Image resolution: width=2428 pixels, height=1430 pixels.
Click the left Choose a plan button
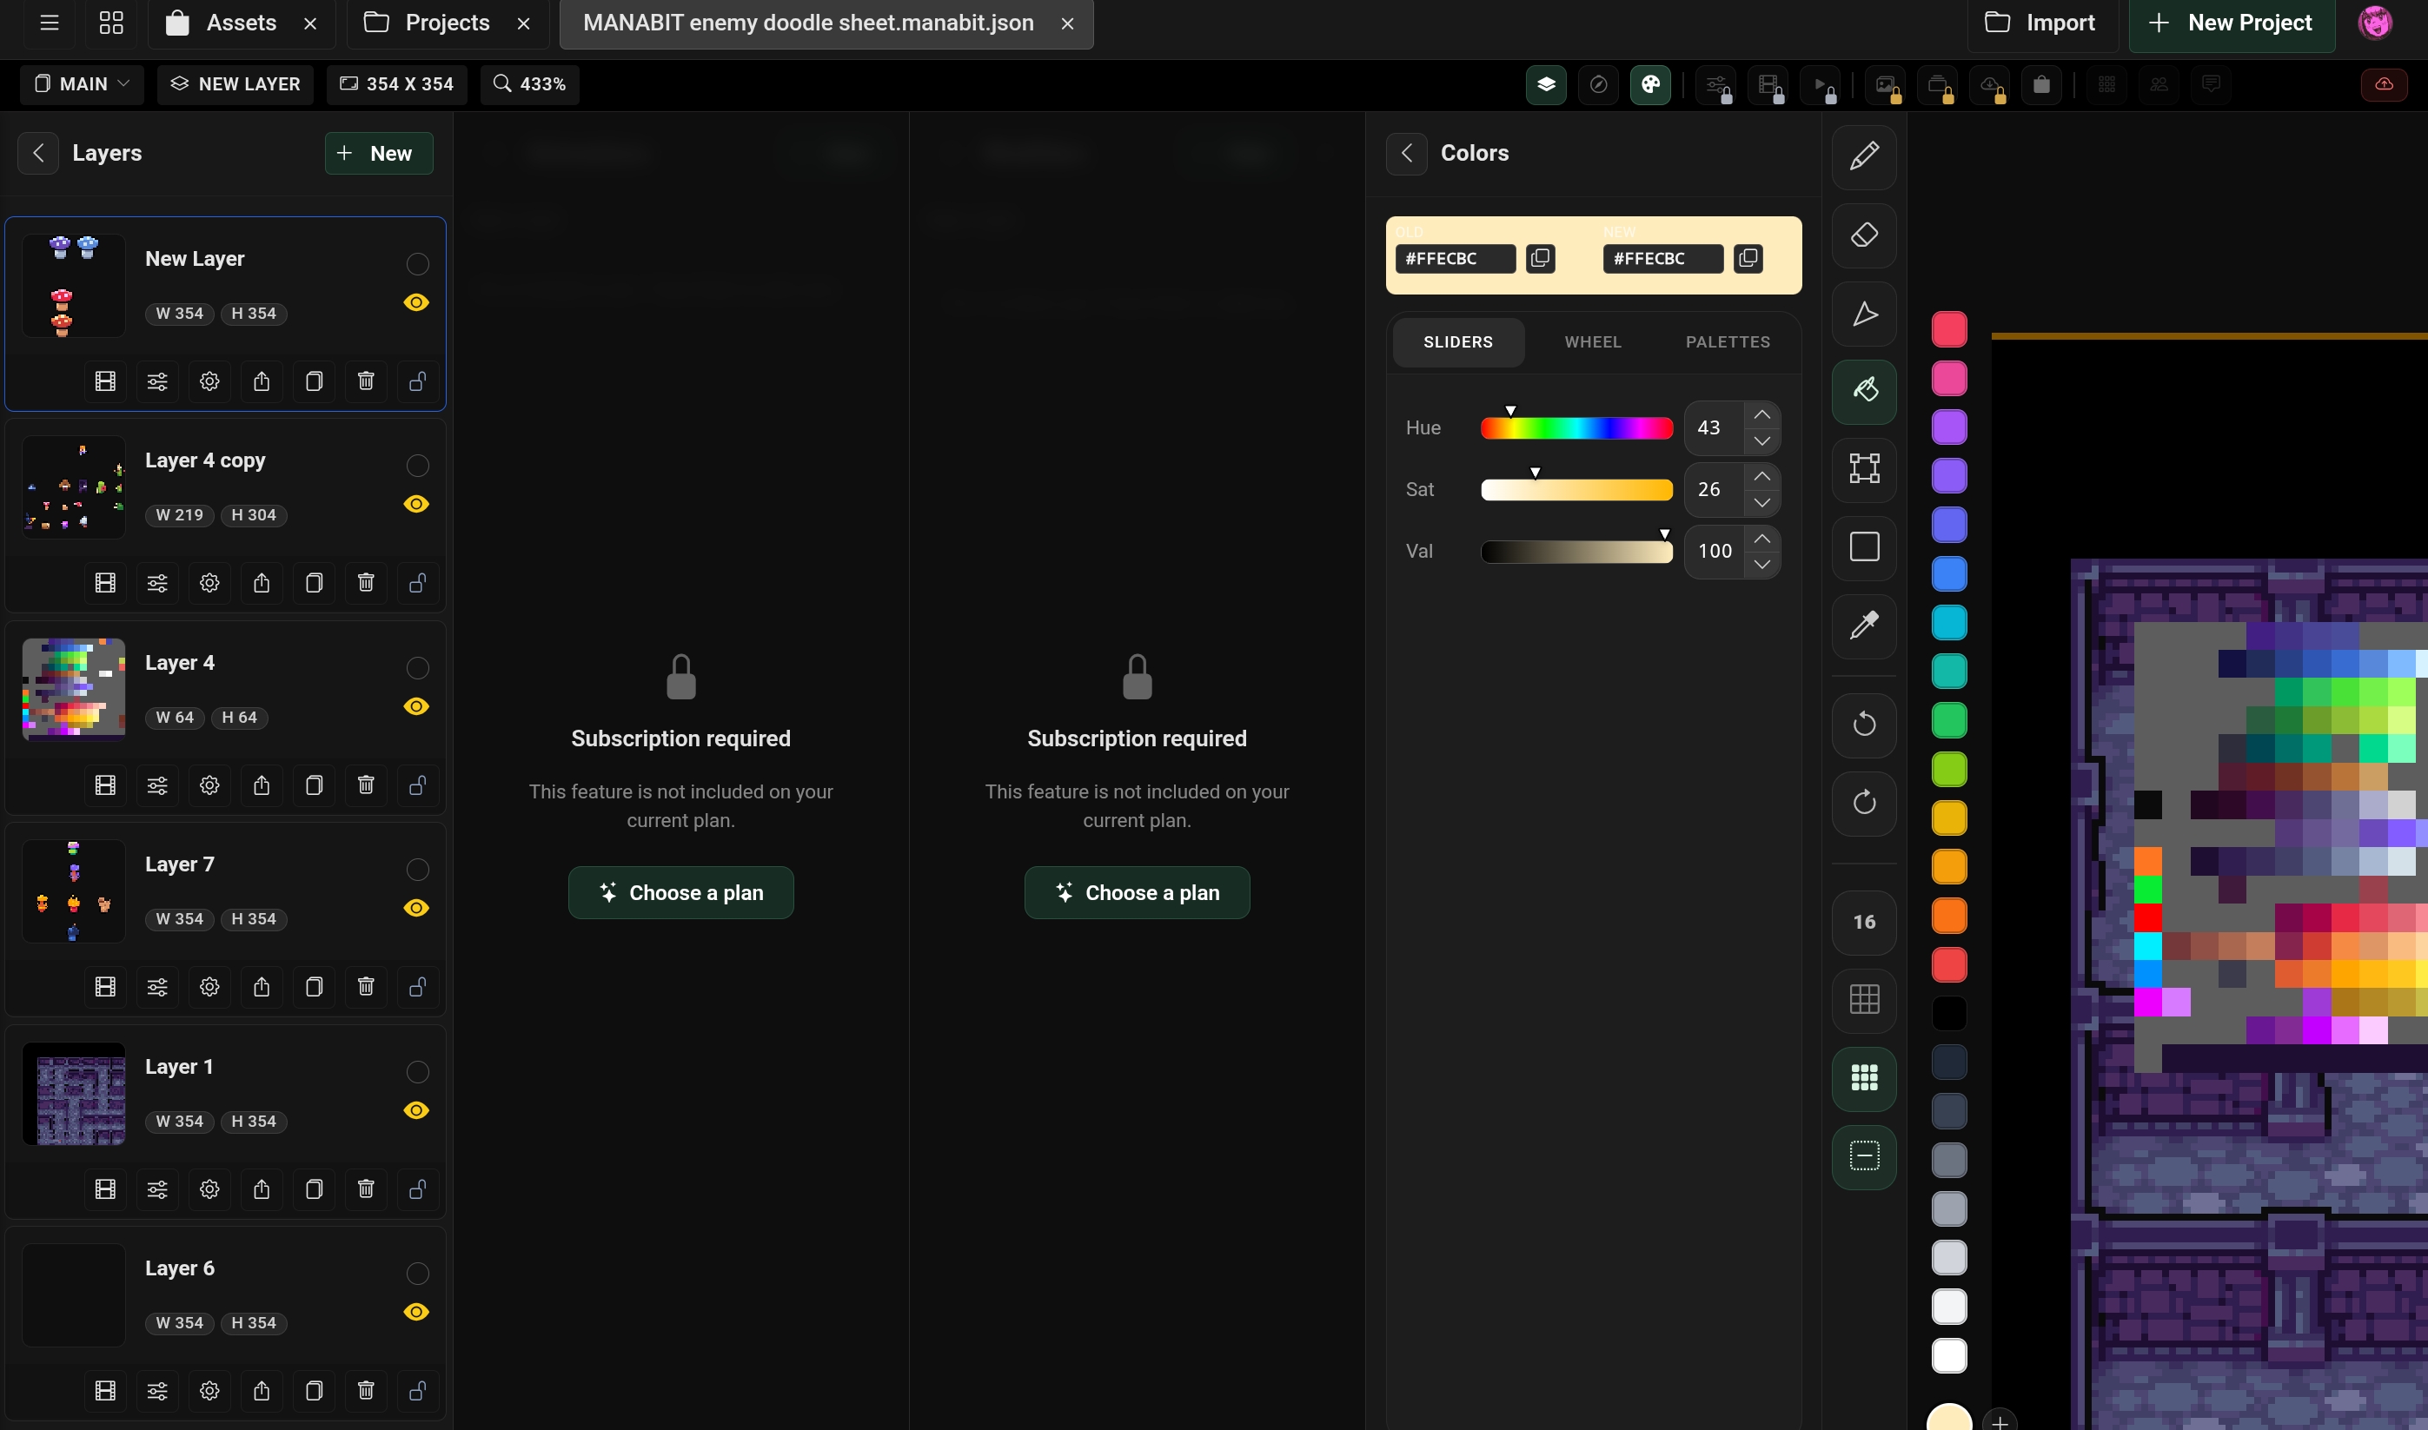tap(680, 892)
